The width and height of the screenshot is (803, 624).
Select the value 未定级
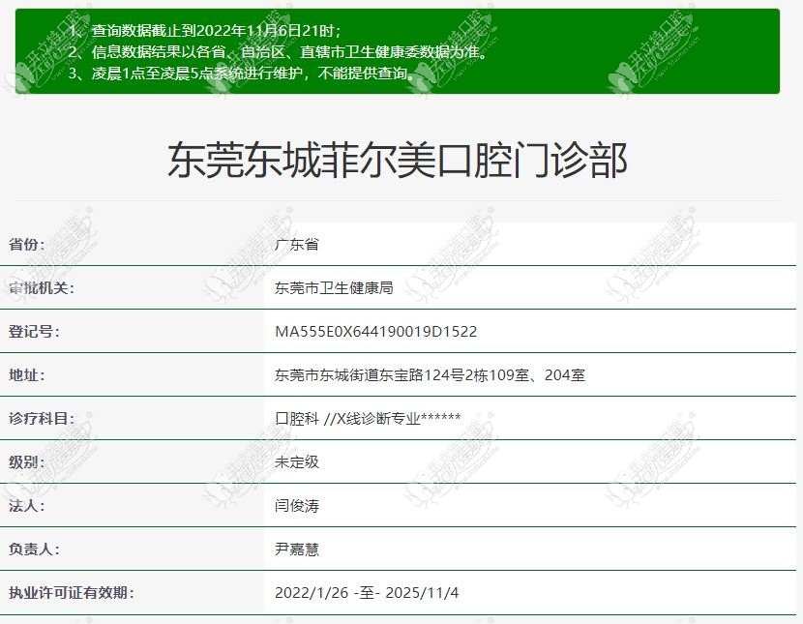(x=296, y=461)
